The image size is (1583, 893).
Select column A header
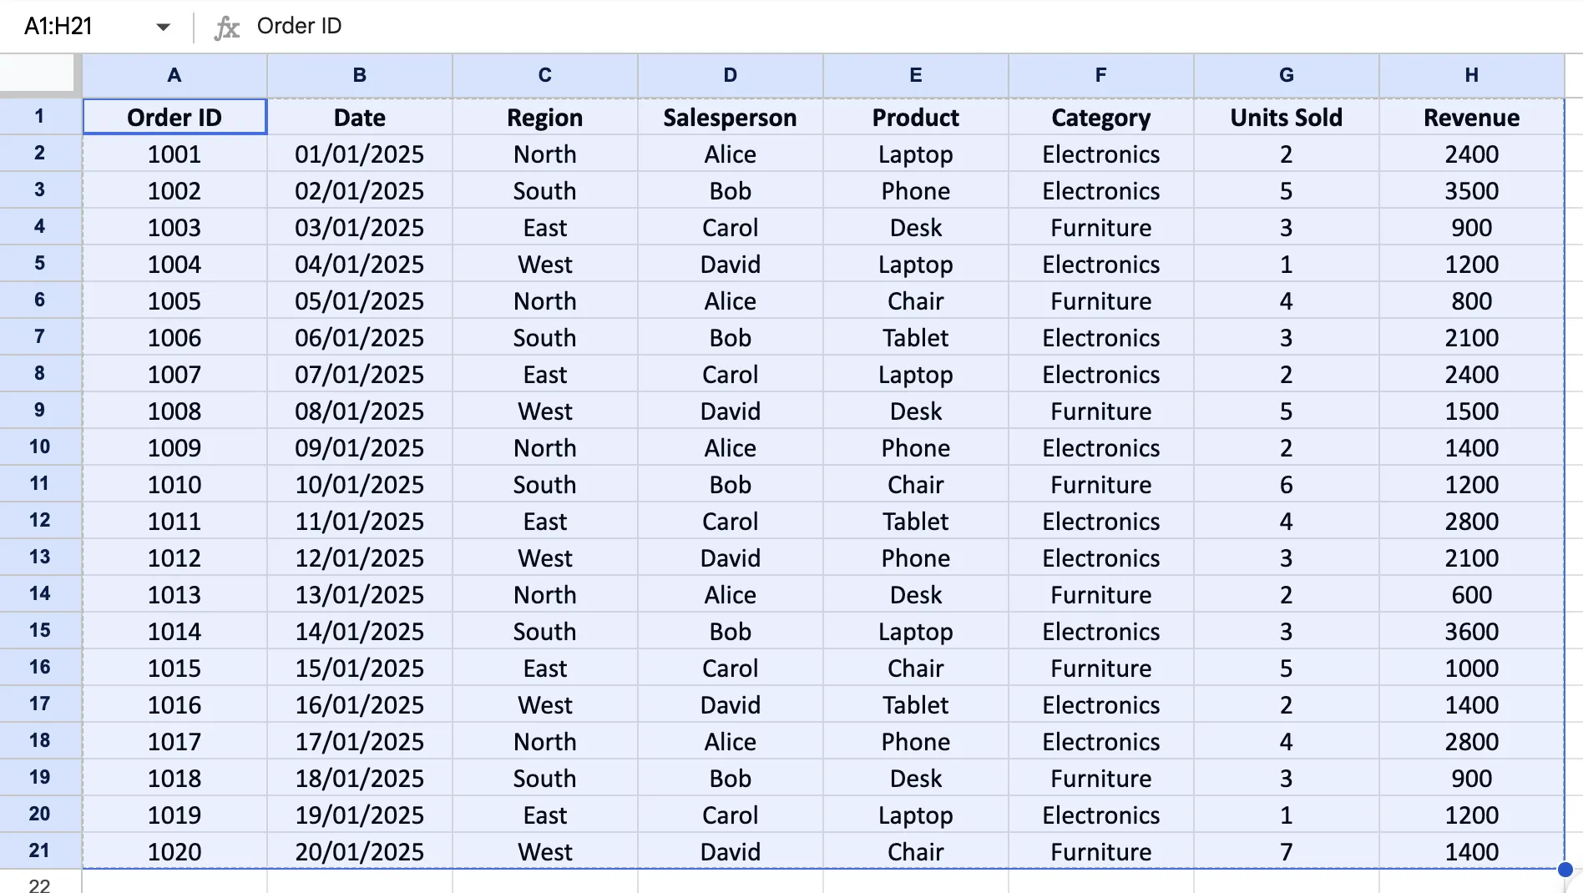174,75
